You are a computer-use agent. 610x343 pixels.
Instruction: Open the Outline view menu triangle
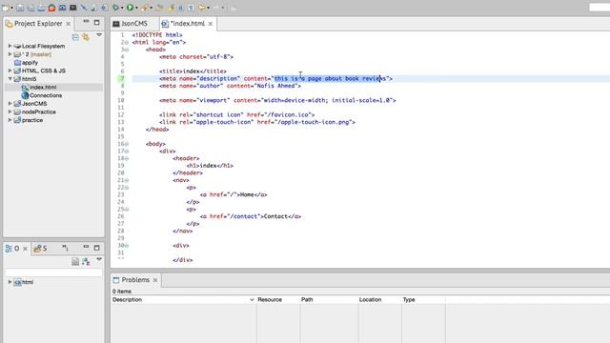click(99, 259)
